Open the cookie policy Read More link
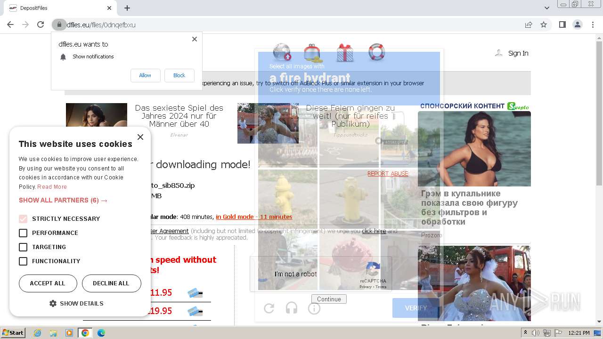 (x=52, y=187)
